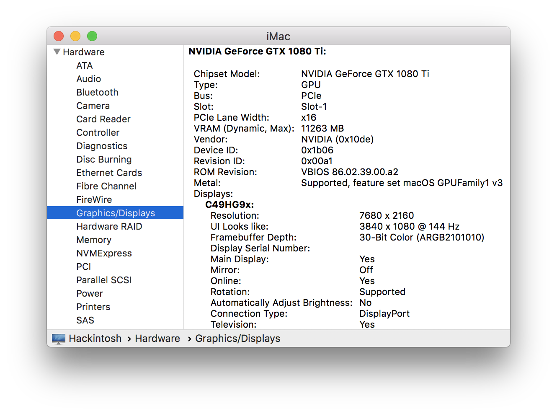Close the iMac window with red button
This screenshot has width=557, height=414.
coord(59,36)
